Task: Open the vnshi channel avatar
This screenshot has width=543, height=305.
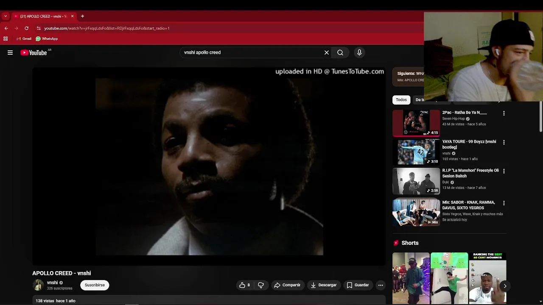Action: (x=38, y=285)
